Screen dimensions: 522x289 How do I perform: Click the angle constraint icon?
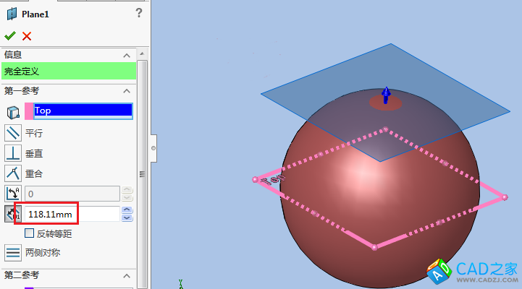[x=13, y=193]
